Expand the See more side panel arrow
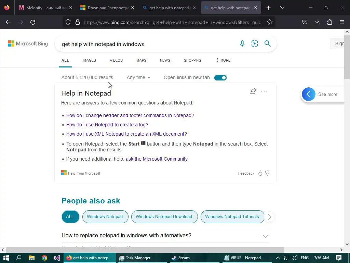 pos(309,94)
